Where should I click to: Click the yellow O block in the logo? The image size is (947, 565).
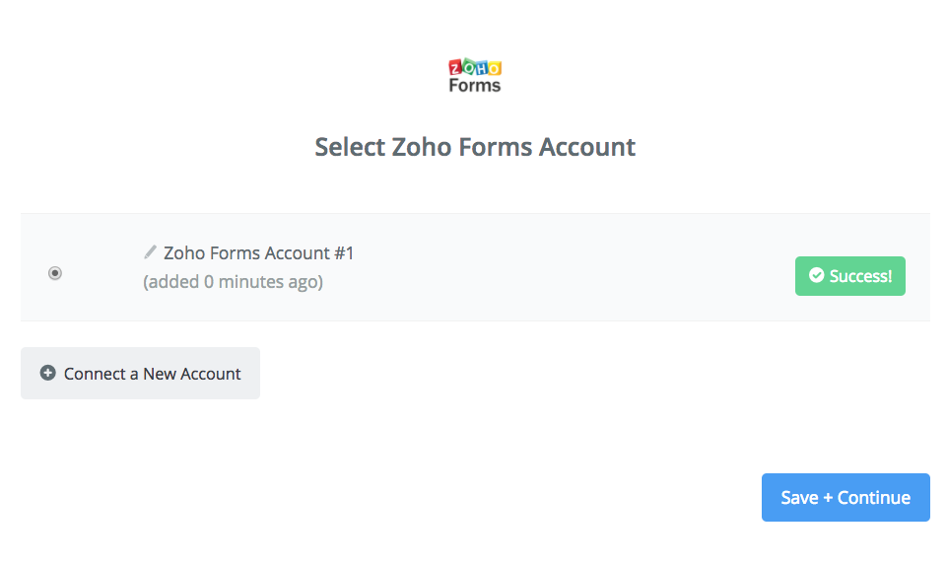click(x=495, y=68)
